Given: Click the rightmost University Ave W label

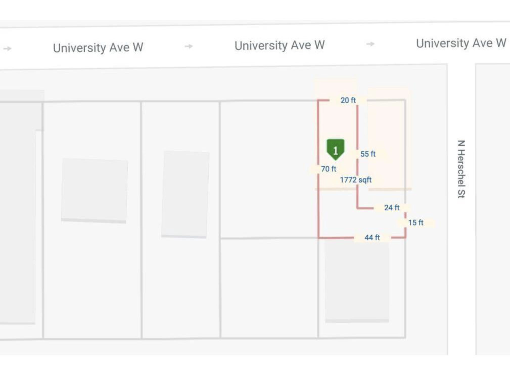Looking at the screenshot, I should [x=461, y=43].
